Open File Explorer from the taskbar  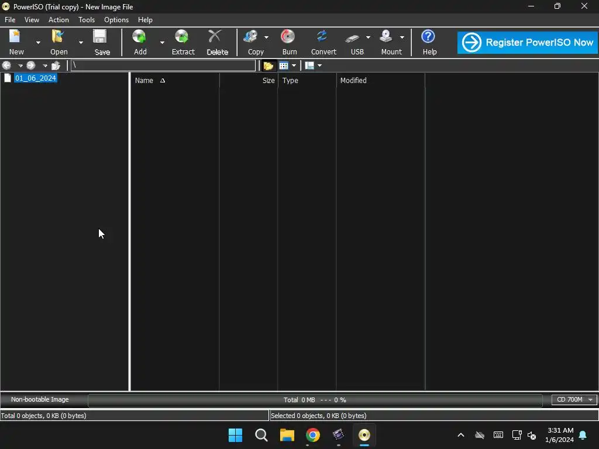pyautogui.click(x=287, y=435)
